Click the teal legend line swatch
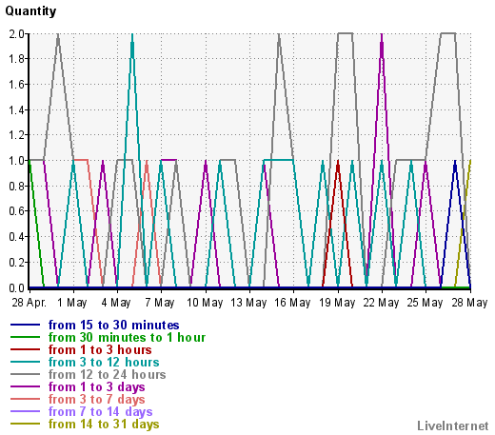Screen dimensions: 495x435 tap(25, 362)
